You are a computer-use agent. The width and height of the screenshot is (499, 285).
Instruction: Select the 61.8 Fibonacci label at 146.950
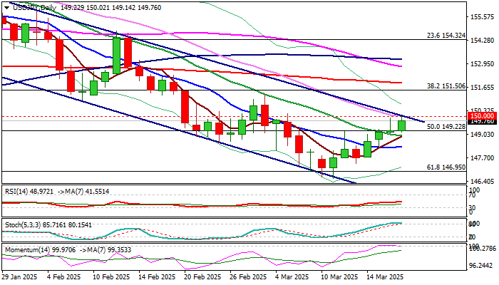(446, 167)
